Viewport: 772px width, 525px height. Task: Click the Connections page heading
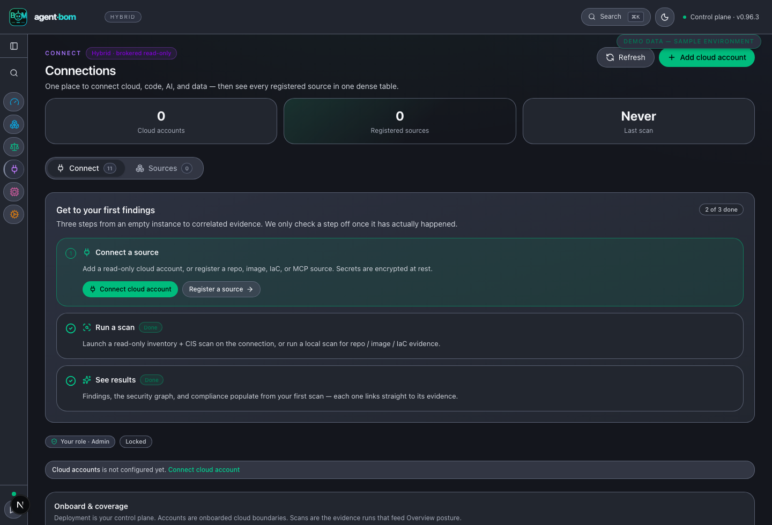(x=80, y=71)
